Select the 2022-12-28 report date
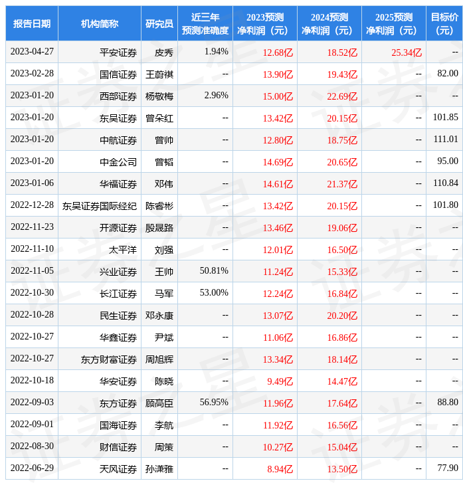The image size is (463, 485). pyautogui.click(x=32, y=205)
